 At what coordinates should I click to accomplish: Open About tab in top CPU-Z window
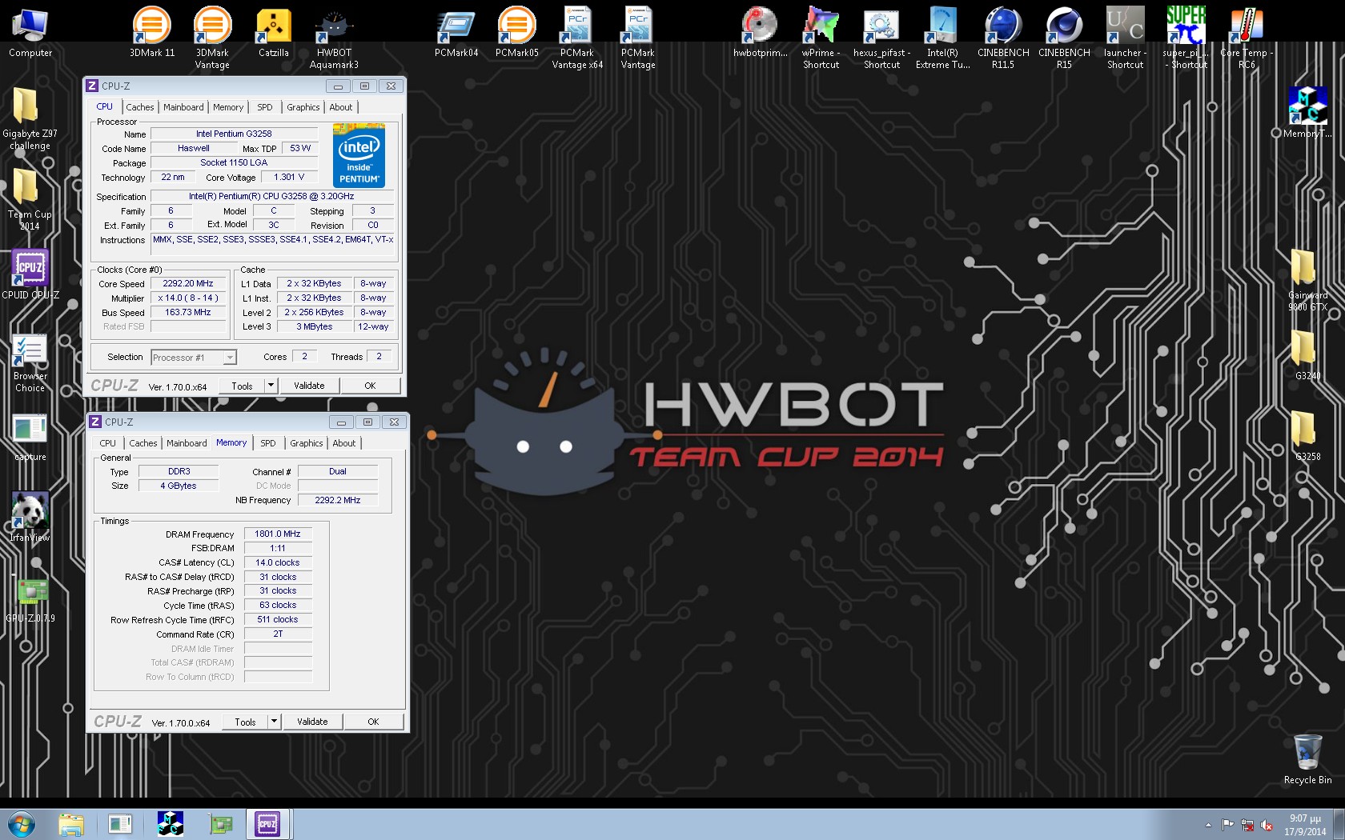(x=341, y=107)
